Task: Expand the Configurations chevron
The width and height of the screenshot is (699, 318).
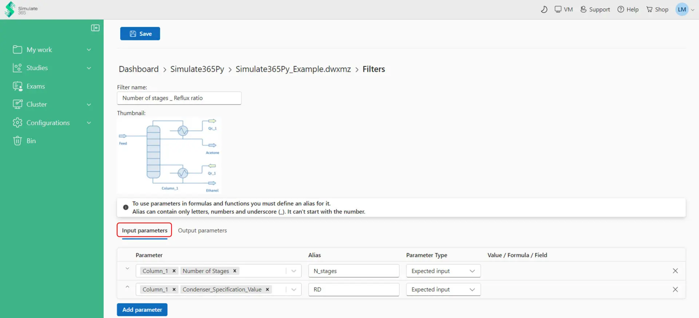Action: (x=89, y=123)
